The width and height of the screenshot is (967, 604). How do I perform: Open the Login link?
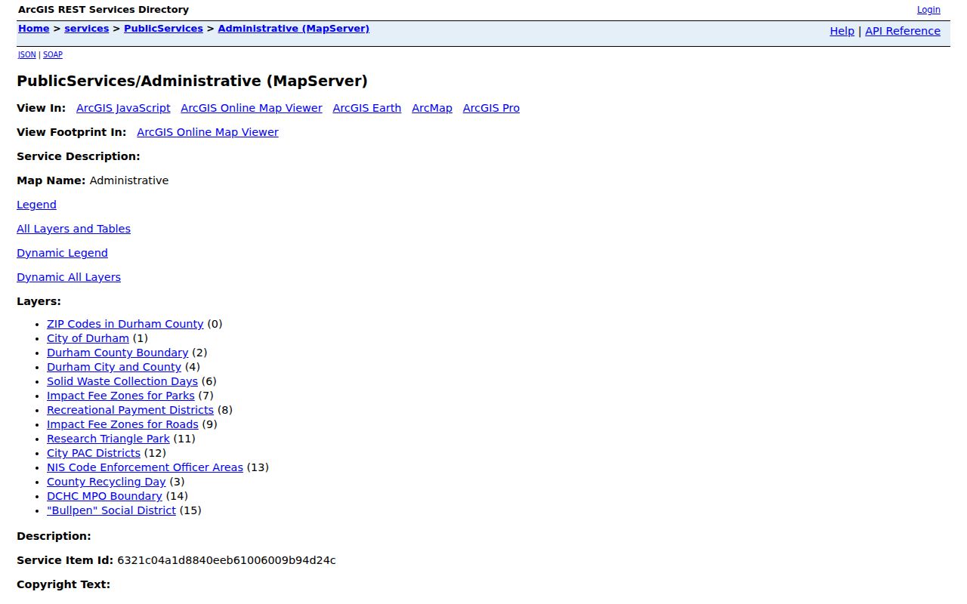(x=928, y=10)
